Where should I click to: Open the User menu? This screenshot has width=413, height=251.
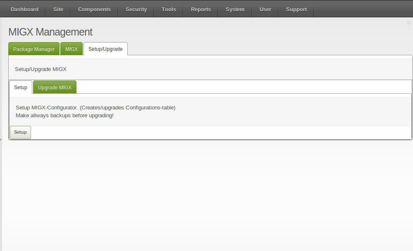(x=265, y=9)
